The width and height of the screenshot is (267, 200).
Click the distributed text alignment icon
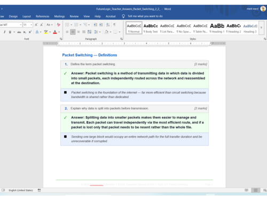click(90, 32)
